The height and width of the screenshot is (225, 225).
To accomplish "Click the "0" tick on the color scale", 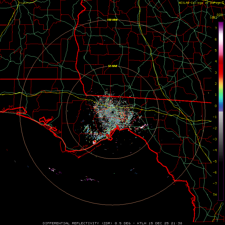I will point(216,106).
